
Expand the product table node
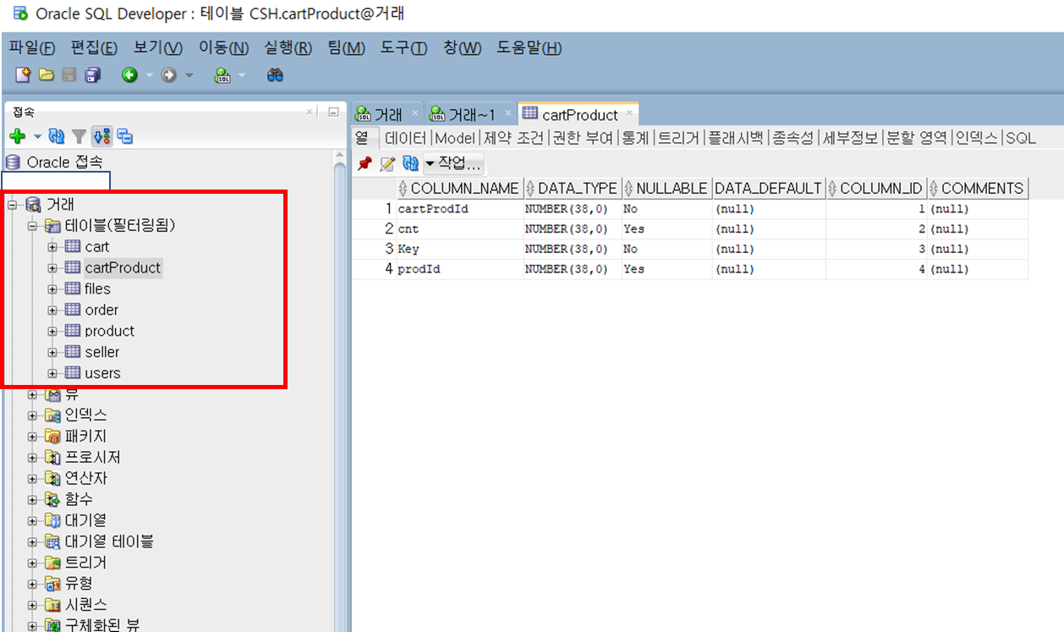coord(52,331)
